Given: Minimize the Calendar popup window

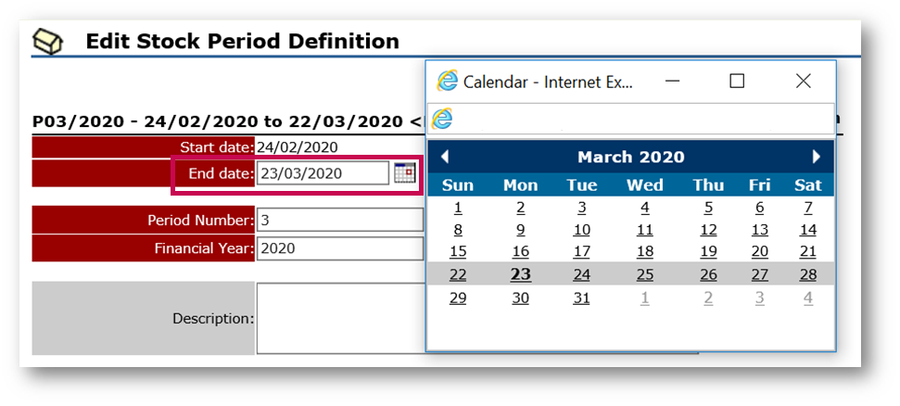Looking at the screenshot, I should tap(674, 82).
